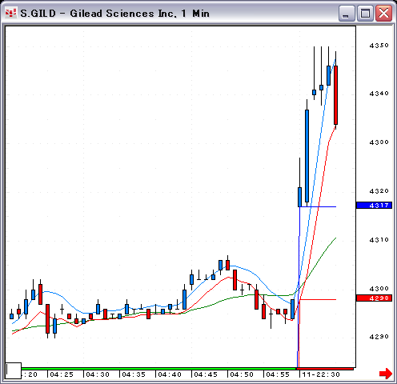Click the 04:25 time axis label
Viewport: 397px width, 384px height.
click(62, 374)
